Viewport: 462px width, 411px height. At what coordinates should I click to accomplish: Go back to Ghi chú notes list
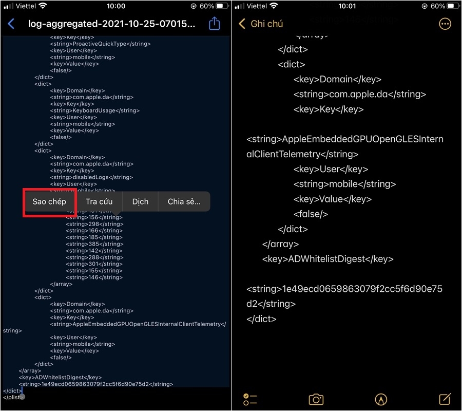(261, 24)
